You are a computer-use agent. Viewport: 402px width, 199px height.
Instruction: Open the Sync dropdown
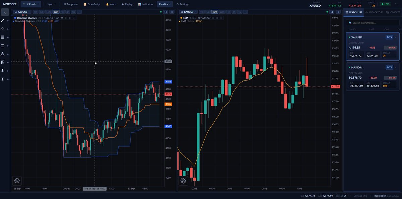51,4
